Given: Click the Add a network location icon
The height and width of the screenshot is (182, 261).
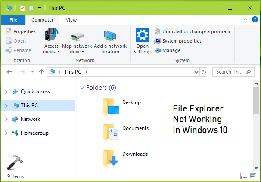Looking at the screenshot, I should [110, 36].
